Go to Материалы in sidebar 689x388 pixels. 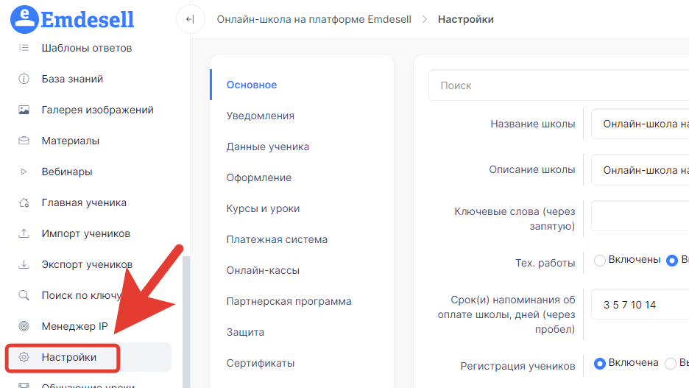click(71, 141)
